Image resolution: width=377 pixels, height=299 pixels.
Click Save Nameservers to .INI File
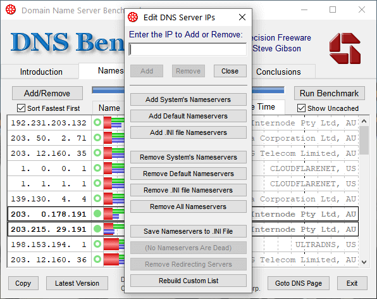pos(188,231)
